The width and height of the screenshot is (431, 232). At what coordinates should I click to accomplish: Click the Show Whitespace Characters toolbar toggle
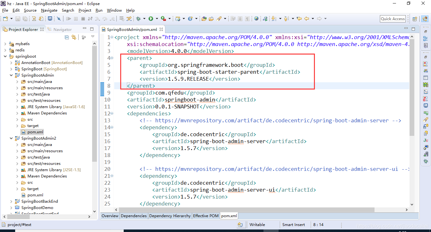[x=247, y=19]
